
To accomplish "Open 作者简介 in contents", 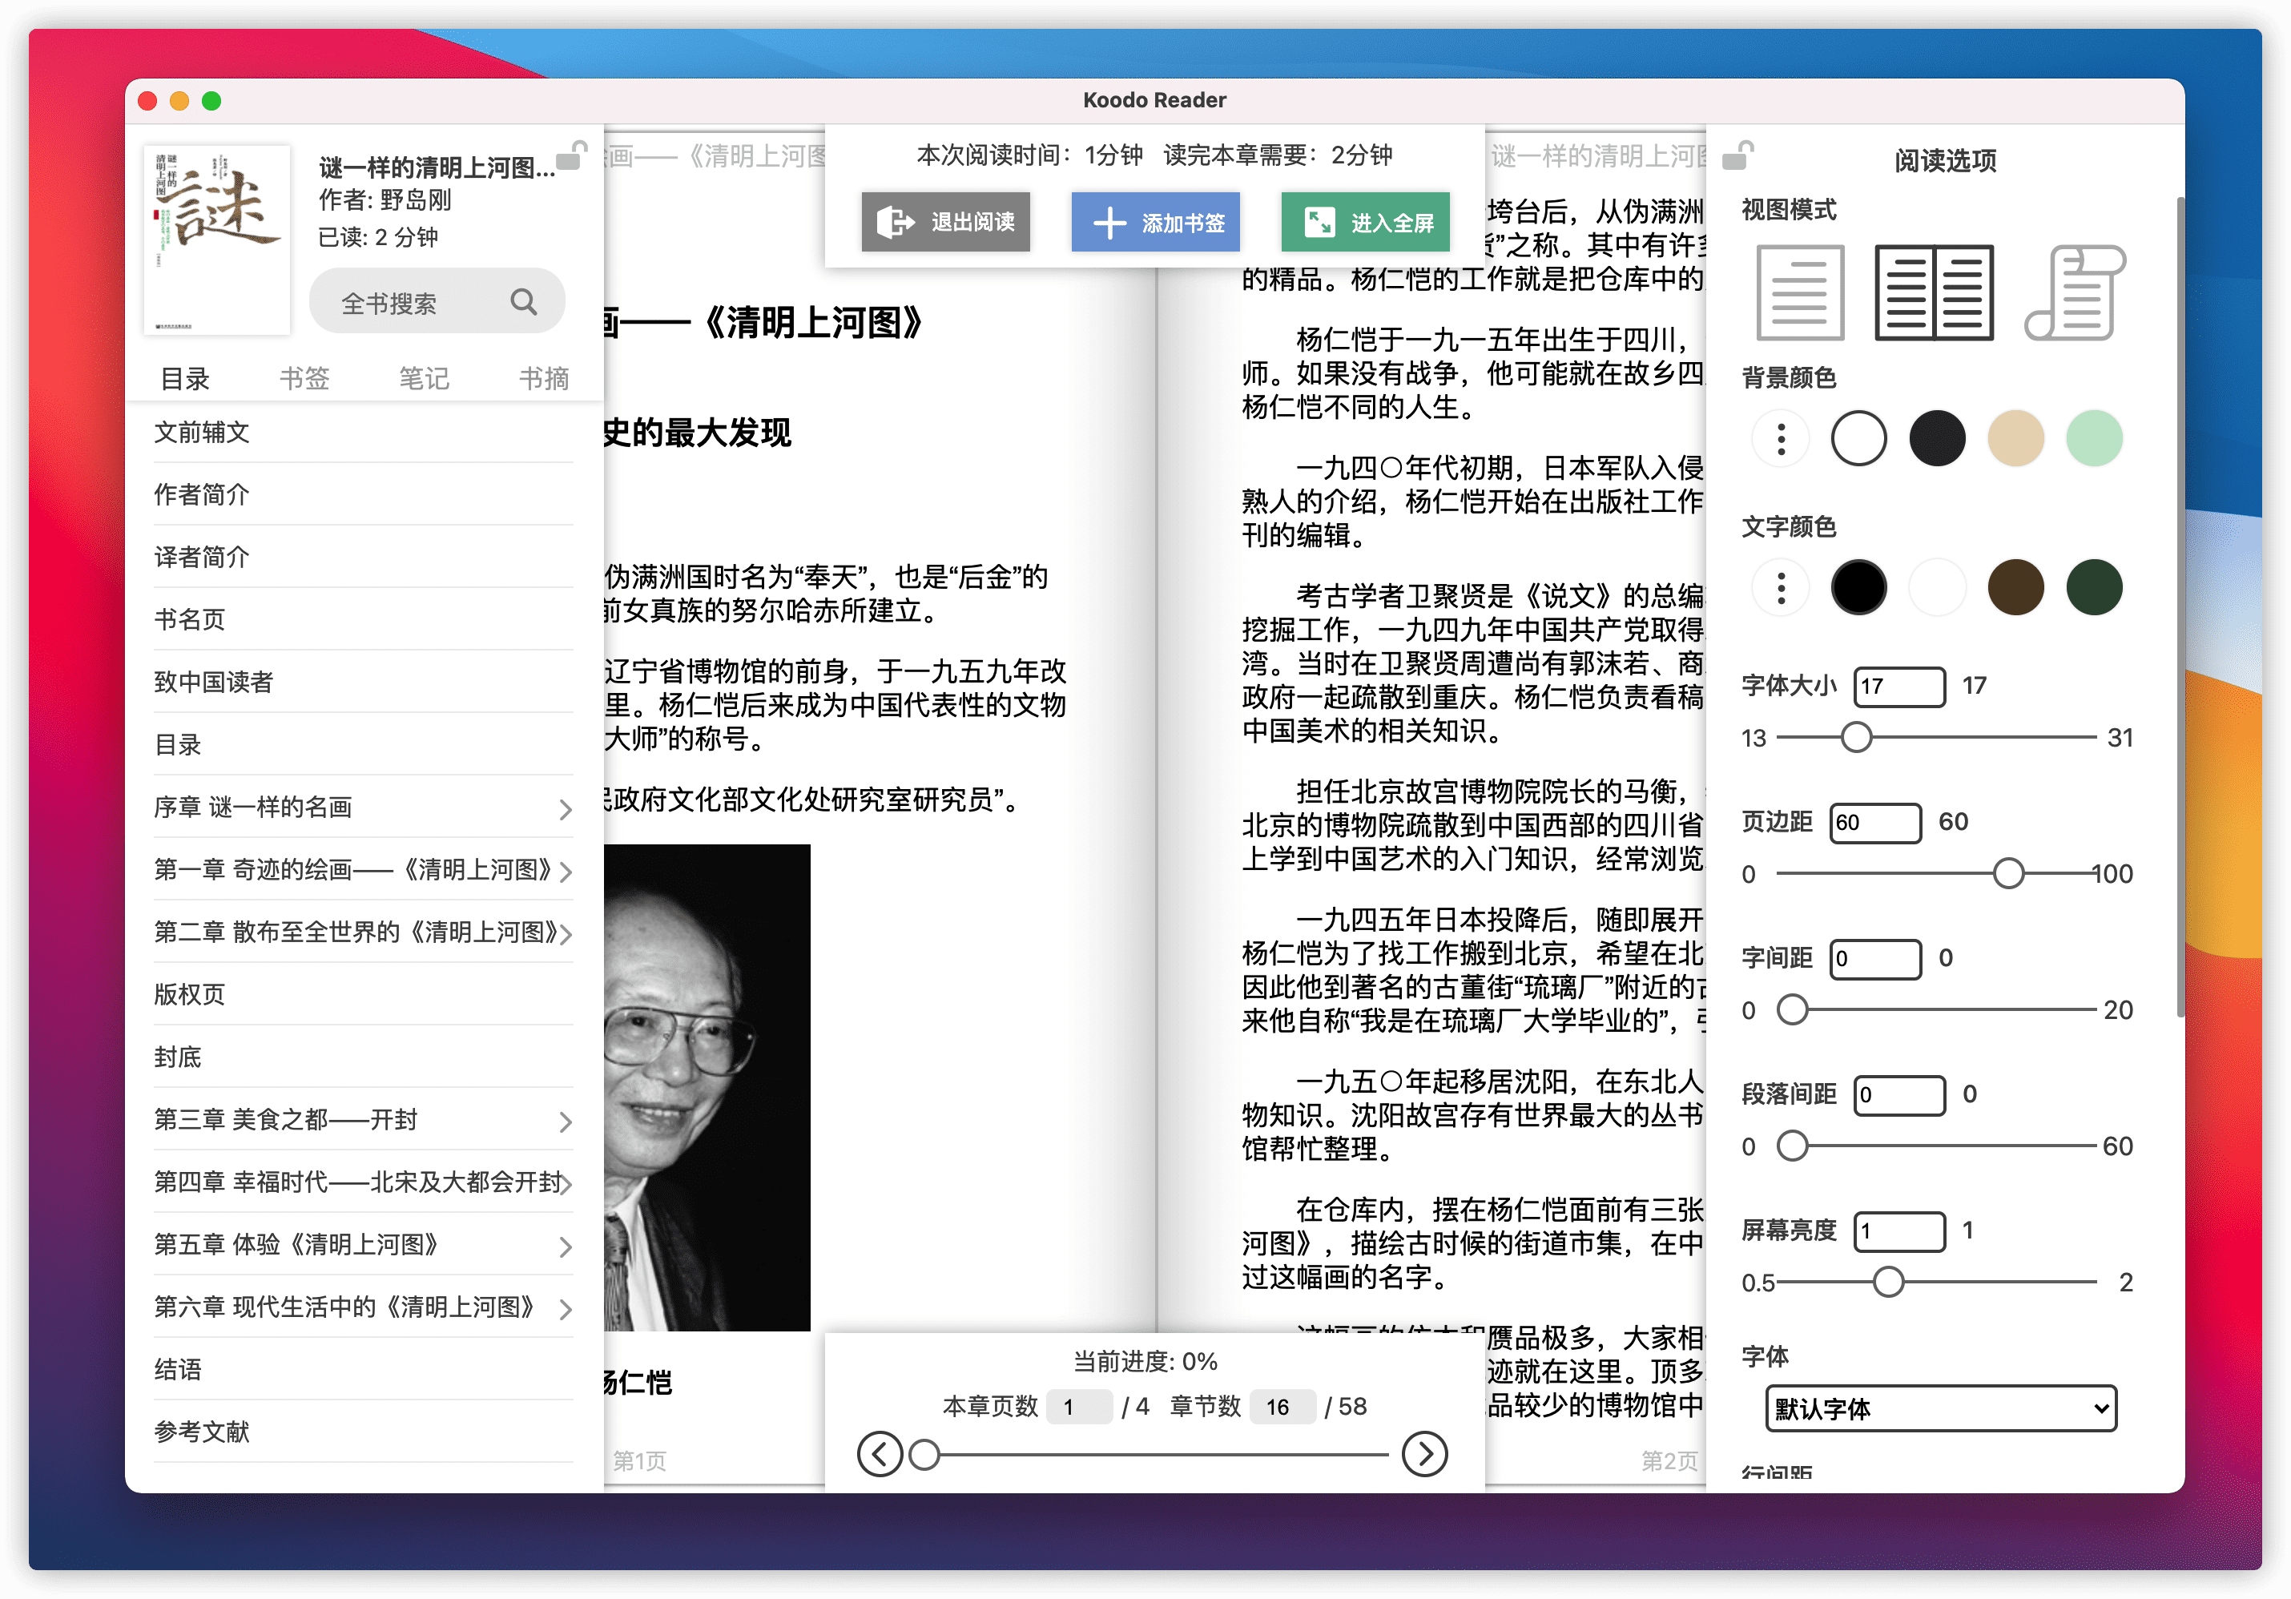I will point(363,494).
